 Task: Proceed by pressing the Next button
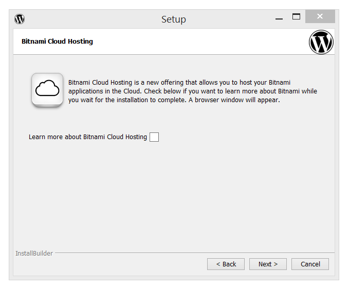pos(268,264)
